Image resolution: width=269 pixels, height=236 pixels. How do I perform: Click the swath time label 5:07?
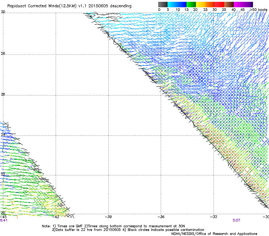coord(236,220)
